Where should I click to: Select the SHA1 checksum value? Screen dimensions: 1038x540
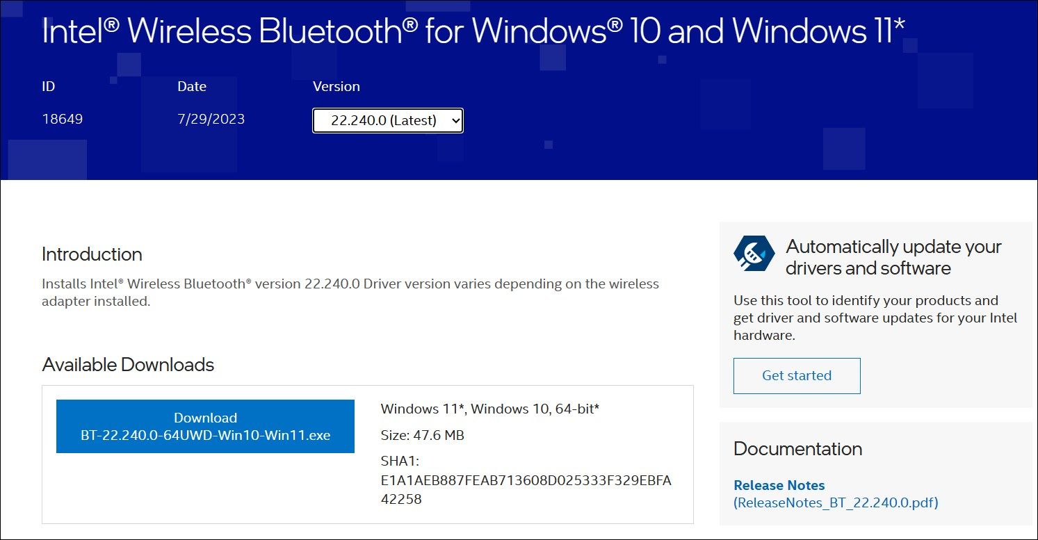coord(526,480)
